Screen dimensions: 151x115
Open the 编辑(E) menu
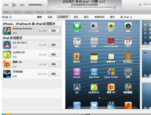(7, 12)
